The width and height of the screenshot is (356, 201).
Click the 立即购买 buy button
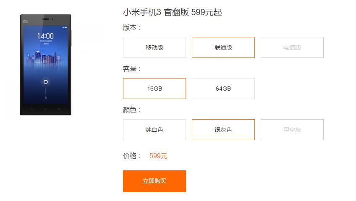coord(154,181)
